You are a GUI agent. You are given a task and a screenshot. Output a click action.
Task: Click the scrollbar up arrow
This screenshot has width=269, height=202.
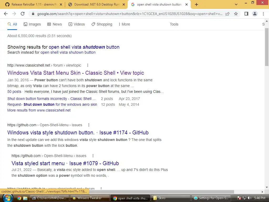pyautogui.click(x=267, y=21)
